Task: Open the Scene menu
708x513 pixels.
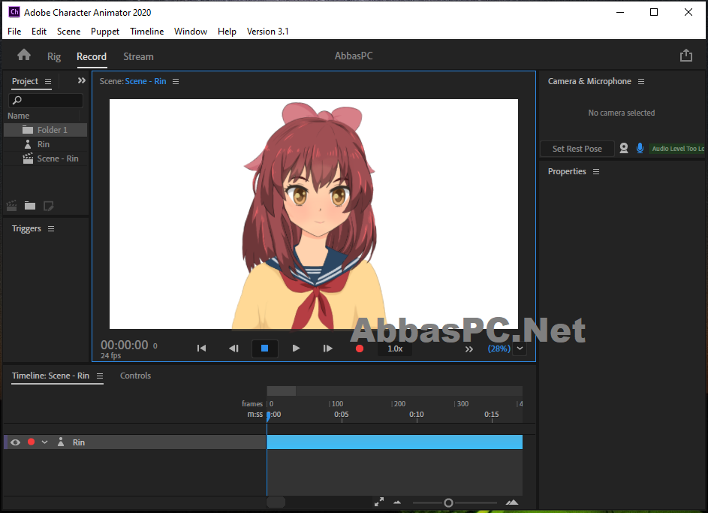Action: [68, 31]
